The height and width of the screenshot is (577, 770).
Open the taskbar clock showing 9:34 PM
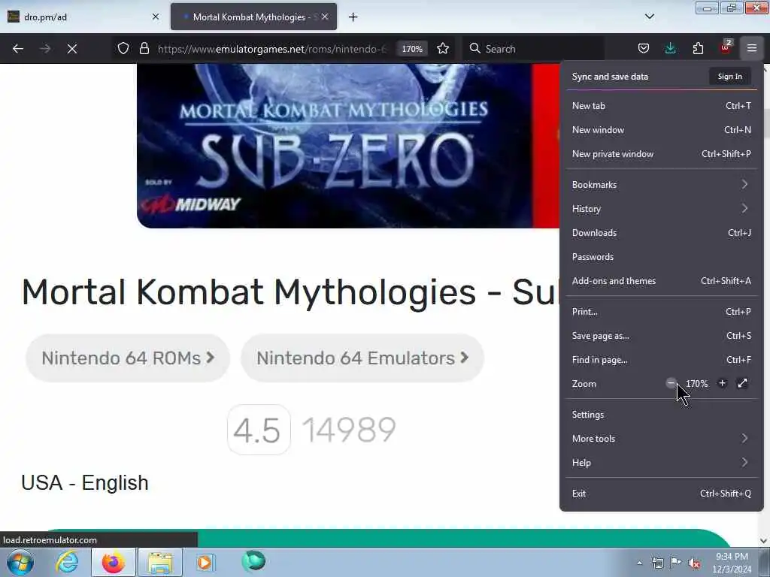[732, 563]
